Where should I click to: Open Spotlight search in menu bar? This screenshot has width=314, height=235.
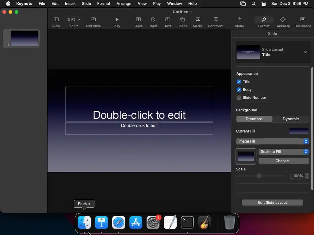pyautogui.click(x=254, y=4)
